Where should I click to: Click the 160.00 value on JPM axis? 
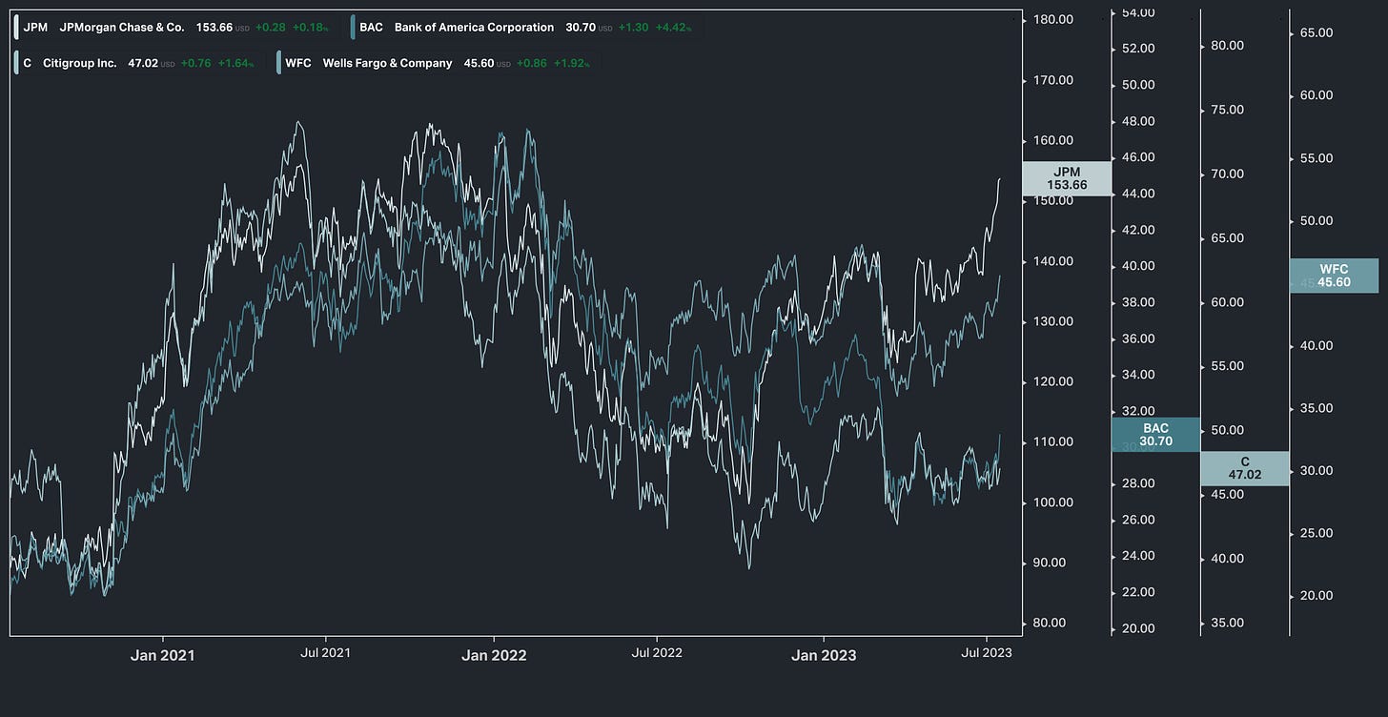click(x=1052, y=140)
